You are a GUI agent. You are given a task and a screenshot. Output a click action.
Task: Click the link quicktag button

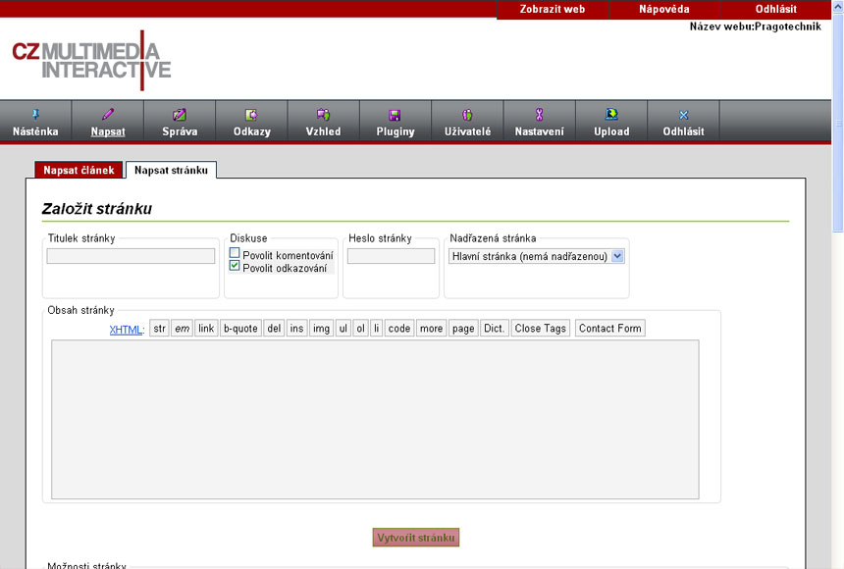[x=206, y=329]
